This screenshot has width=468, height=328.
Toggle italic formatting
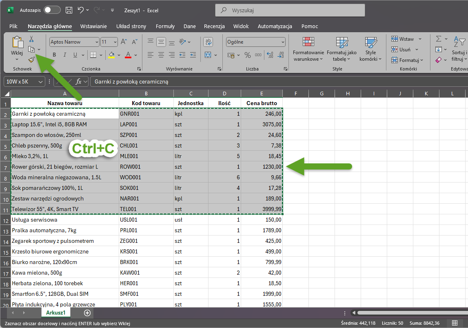tap(64, 55)
